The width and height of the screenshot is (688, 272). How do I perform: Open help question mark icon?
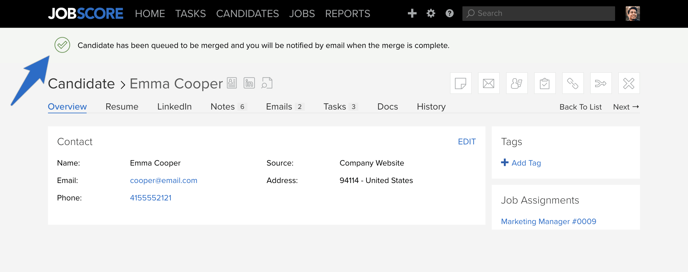click(x=450, y=13)
